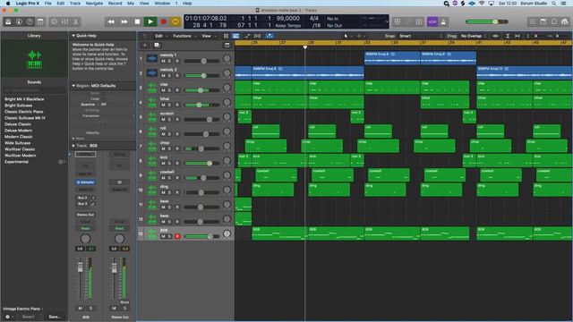Click the Fast Forward transport button
Viewport: 573px width, 322px height.
(124, 21)
